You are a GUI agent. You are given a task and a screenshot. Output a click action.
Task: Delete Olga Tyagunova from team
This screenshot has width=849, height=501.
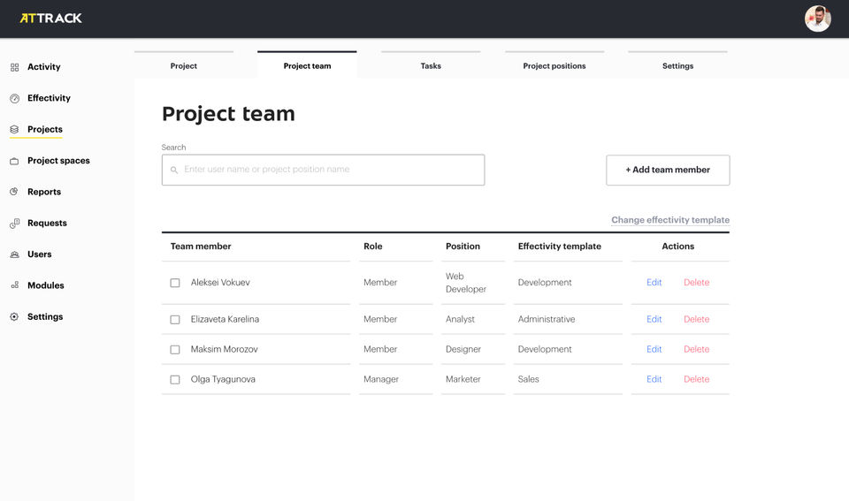[696, 379]
